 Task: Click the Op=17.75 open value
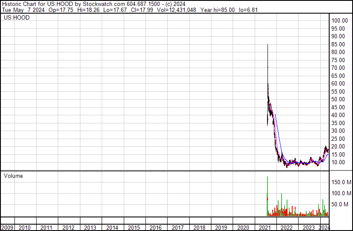(61, 10)
